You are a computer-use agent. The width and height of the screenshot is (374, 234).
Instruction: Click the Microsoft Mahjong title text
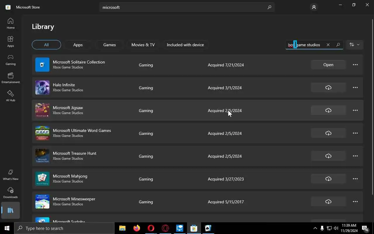click(x=70, y=176)
